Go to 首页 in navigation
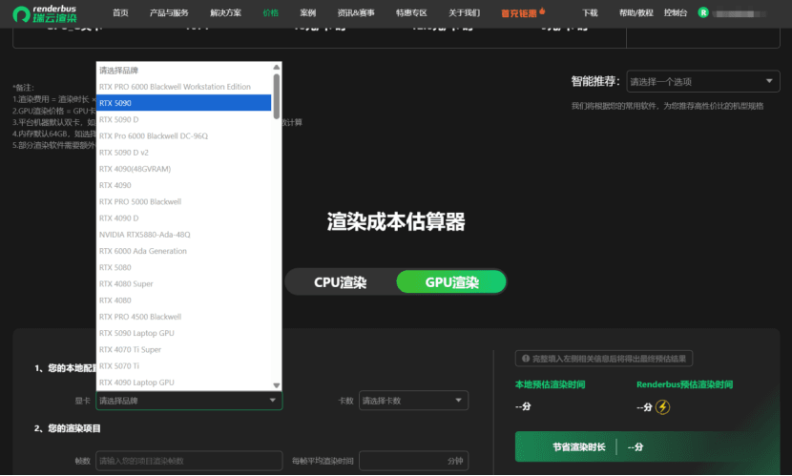This screenshot has width=792, height=476. tap(120, 12)
